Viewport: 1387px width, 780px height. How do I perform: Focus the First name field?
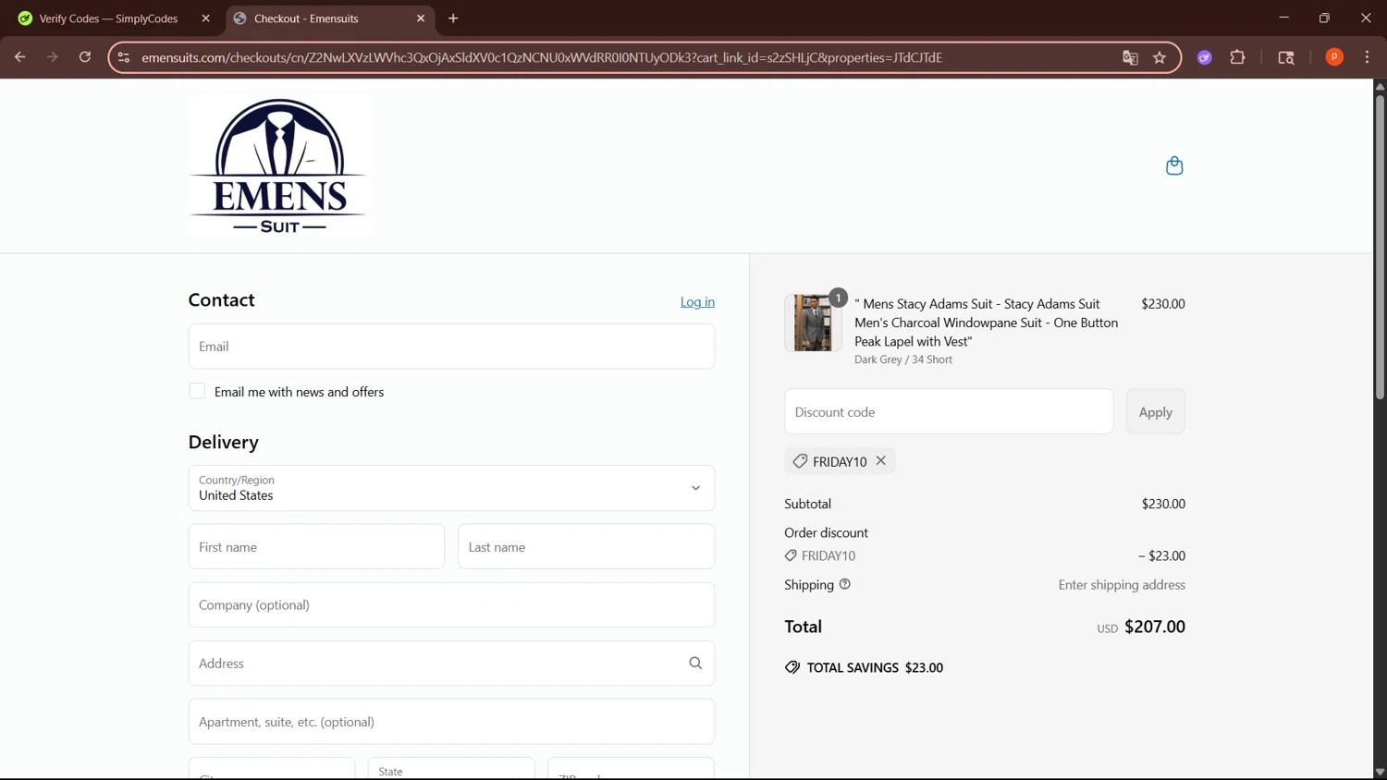316,546
